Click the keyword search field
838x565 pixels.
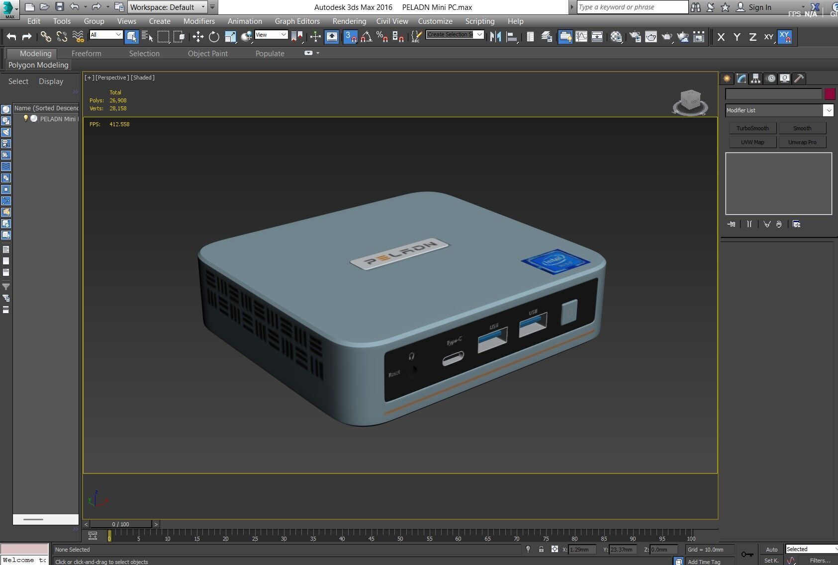click(x=632, y=7)
